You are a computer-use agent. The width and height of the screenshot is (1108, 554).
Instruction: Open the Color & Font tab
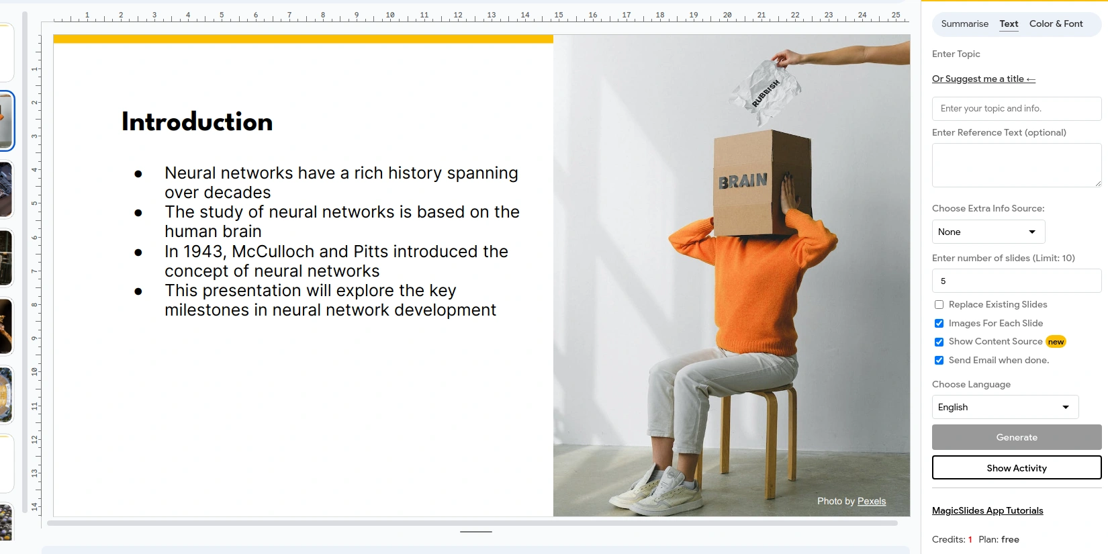tap(1056, 24)
